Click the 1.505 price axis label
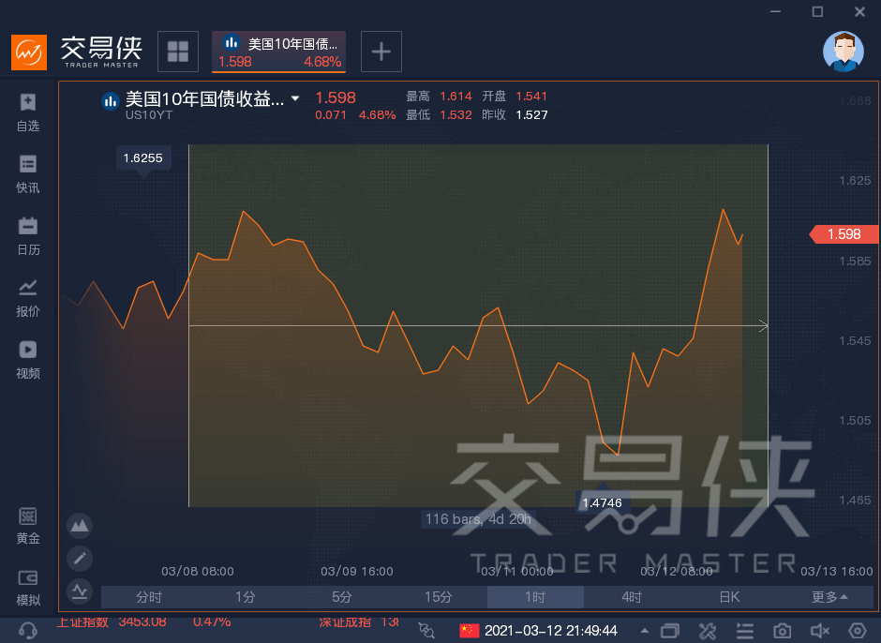 pyautogui.click(x=855, y=421)
